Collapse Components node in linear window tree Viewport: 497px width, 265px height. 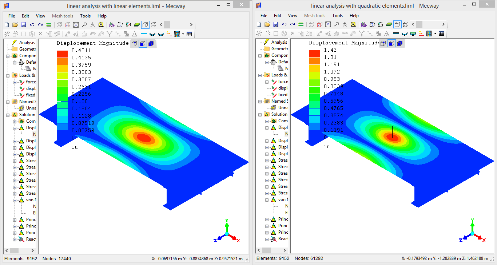pos(8,56)
